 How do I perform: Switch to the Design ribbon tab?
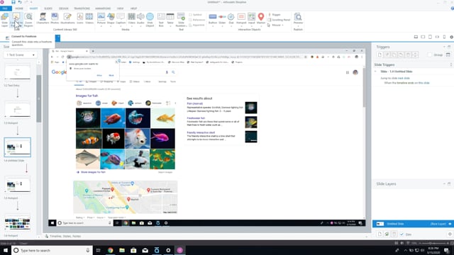point(63,8)
